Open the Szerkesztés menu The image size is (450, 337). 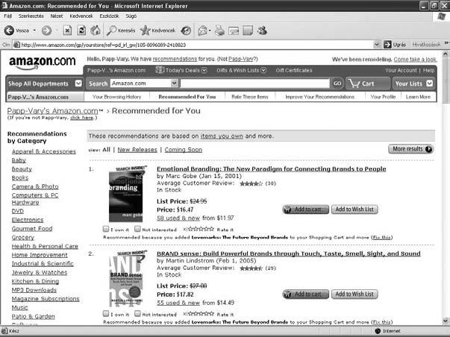pyautogui.click(x=31, y=16)
